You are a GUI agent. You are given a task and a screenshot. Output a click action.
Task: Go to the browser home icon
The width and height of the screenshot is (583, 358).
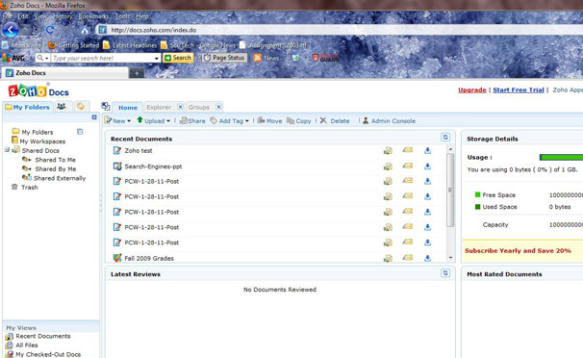[x=85, y=30]
